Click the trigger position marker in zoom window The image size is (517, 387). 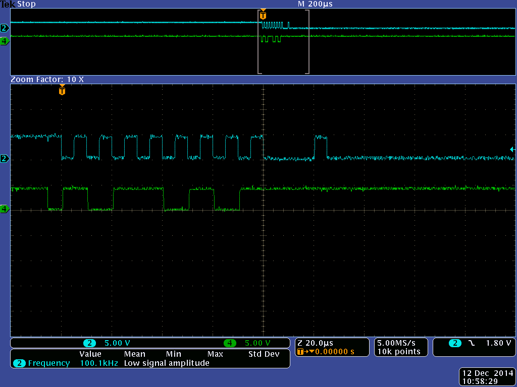click(x=62, y=91)
